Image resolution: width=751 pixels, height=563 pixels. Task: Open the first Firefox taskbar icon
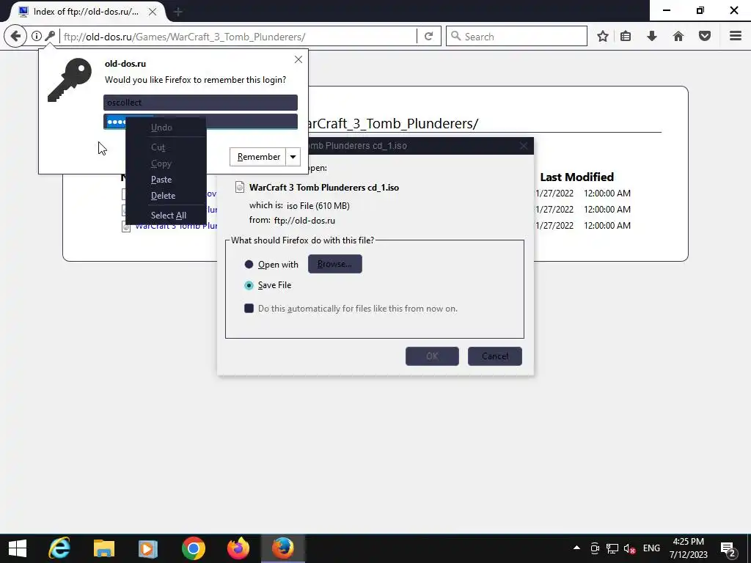(238, 548)
